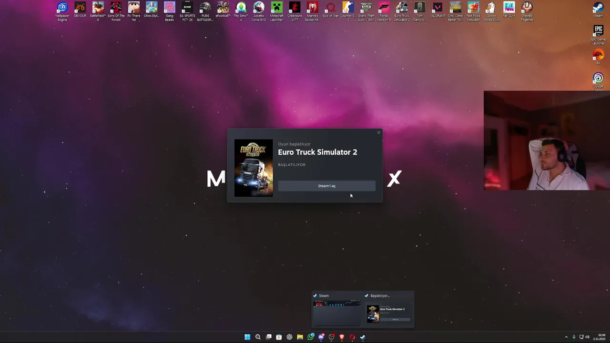The height and width of the screenshot is (343, 610).
Task: Click the Cyberpunk 2077 desktop icon
Action: pos(295,11)
